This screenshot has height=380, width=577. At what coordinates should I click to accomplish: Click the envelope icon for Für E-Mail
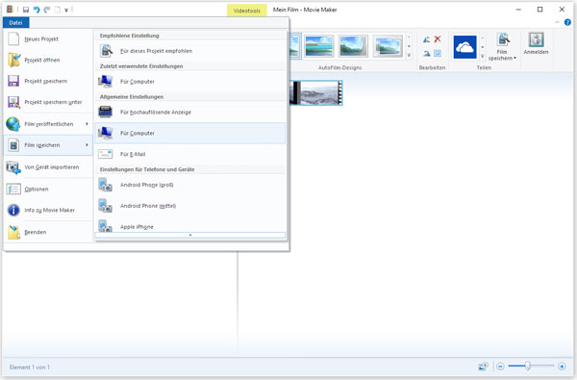coord(105,154)
